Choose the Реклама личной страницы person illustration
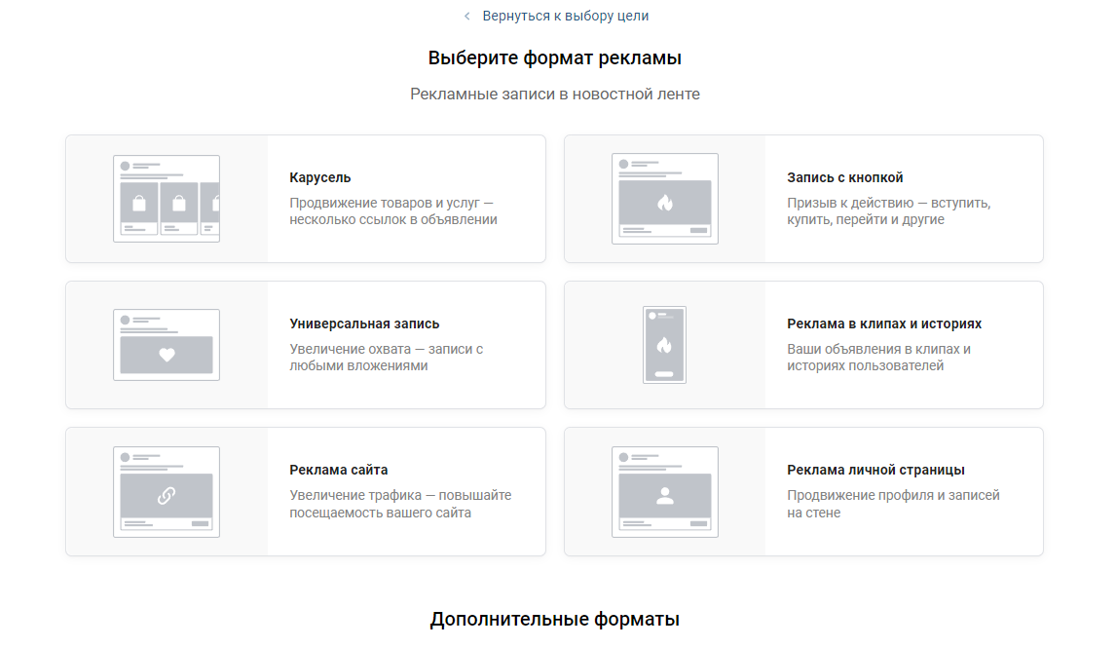The image size is (1116, 647). click(x=665, y=492)
